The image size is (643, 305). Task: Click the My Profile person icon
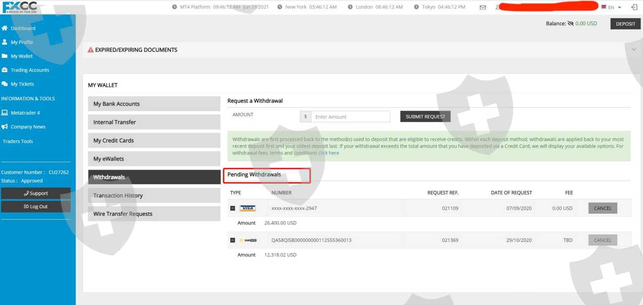(x=5, y=42)
